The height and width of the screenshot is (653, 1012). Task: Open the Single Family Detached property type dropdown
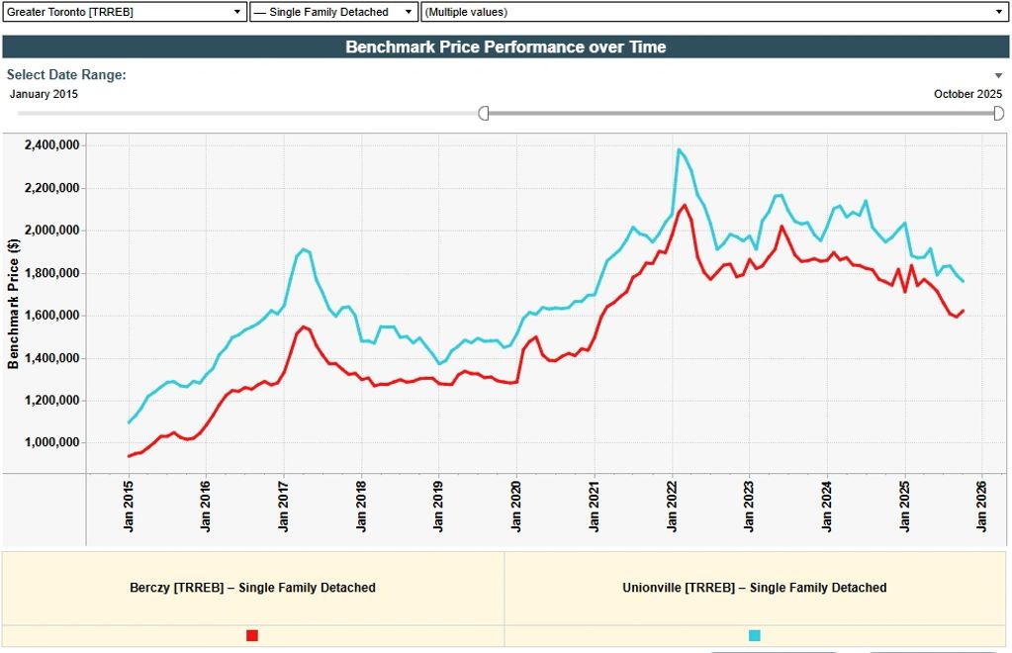tap(410, 11)
